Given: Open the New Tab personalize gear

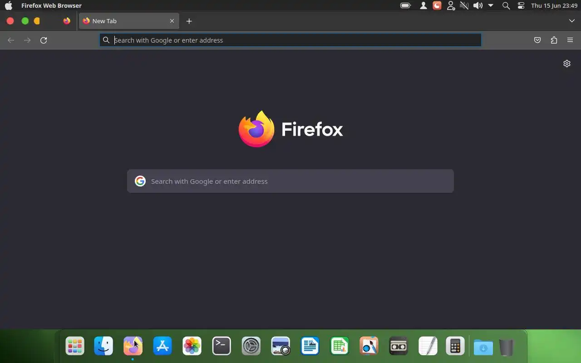Looking at the screenshot, I should [567, 64].
